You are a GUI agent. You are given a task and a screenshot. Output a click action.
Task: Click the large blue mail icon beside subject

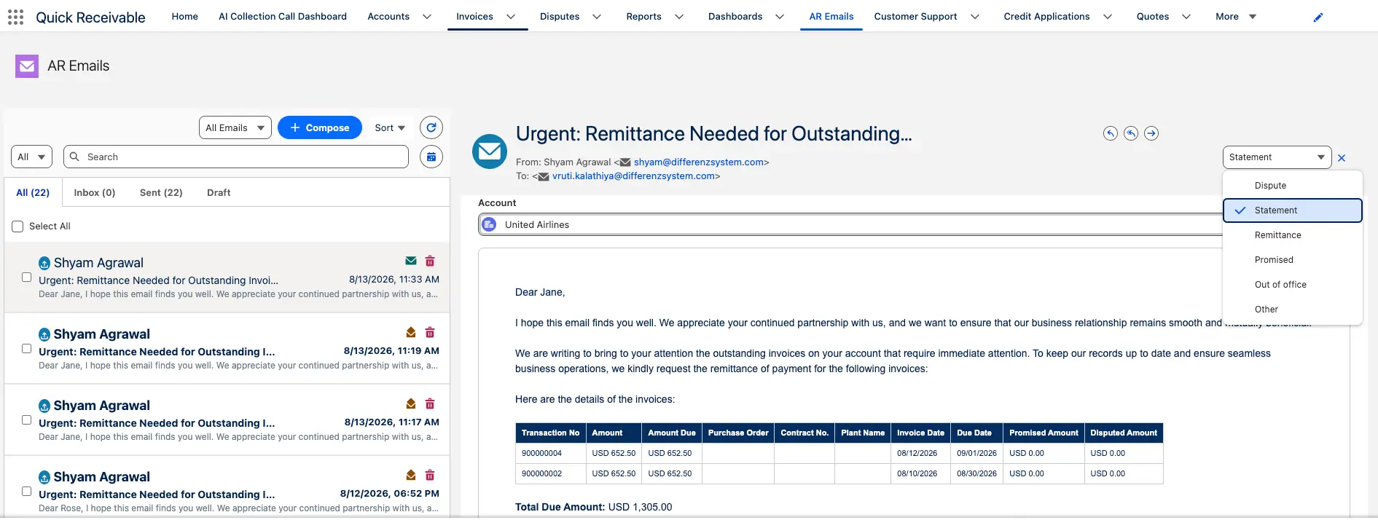[x=490, y=151]
